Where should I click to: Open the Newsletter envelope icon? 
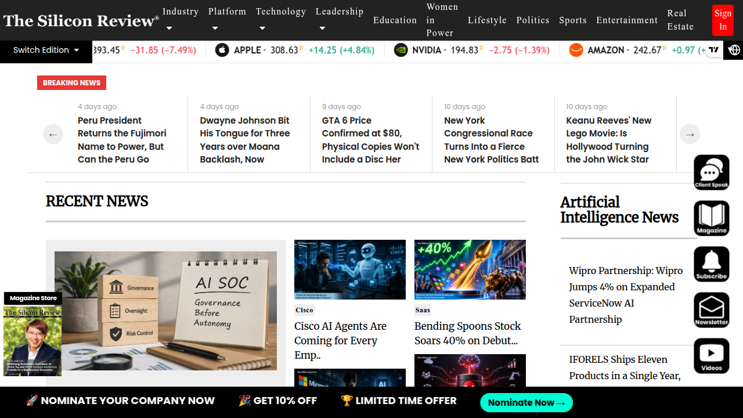coord(712,310)
